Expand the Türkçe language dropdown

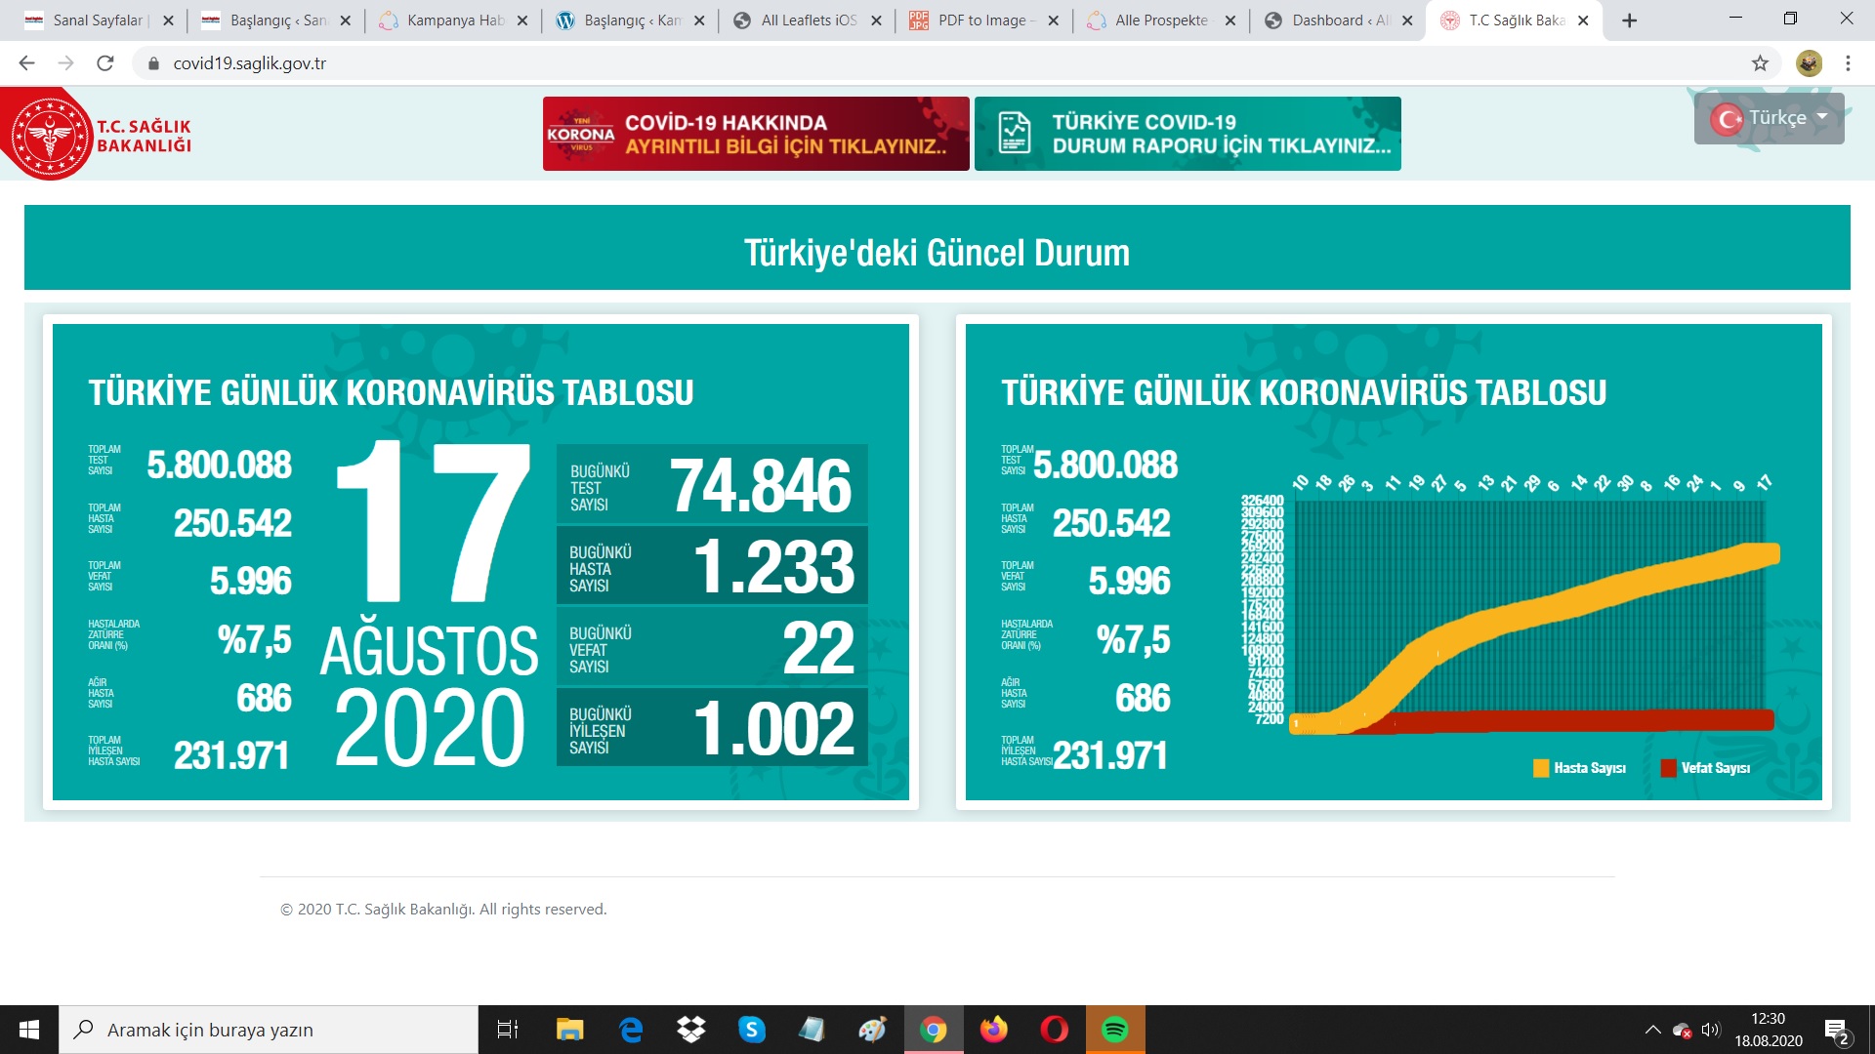coord(1769,118)
